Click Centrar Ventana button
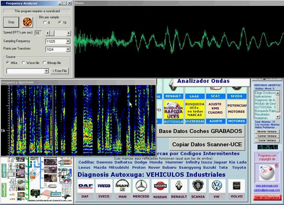The width and height of the screenshot is (284, 205). tap(267, 136)
